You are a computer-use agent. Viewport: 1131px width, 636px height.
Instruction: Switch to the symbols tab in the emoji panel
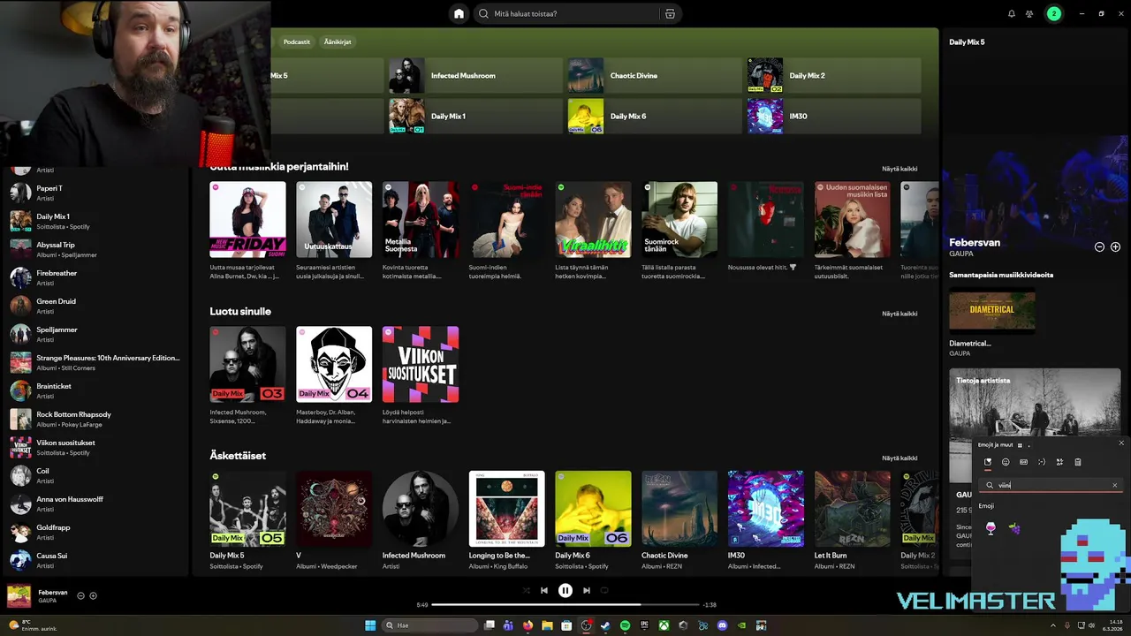coord(1059,462)
